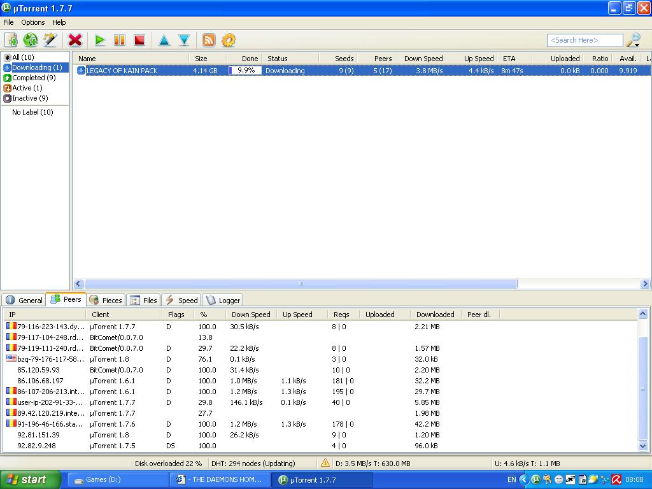Click the Windows start button
The width and height of the screenshot is (652, 489).
click(31, 480)
